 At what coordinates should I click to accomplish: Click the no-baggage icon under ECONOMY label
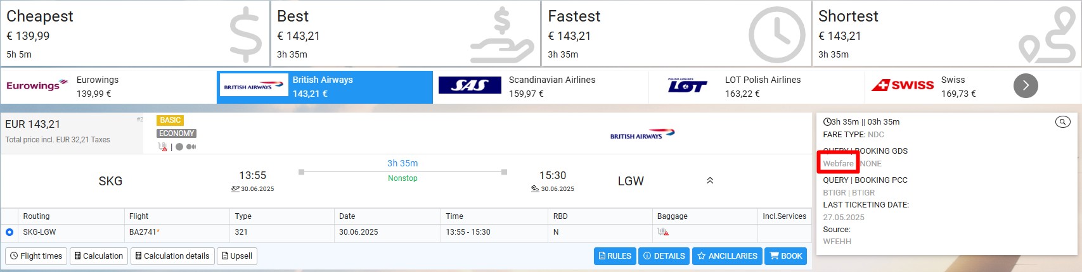163,147
